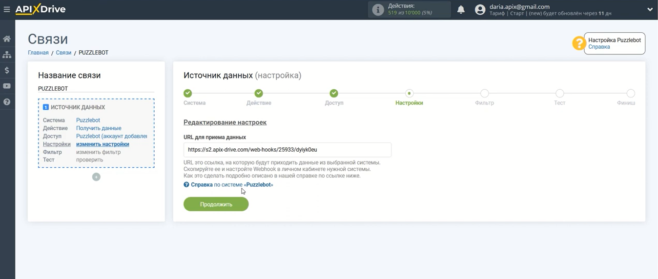Click the PUZZLEBOT breadcrumb text
The height and width of the screenshot is (279, 658).
tap(93, 53)
